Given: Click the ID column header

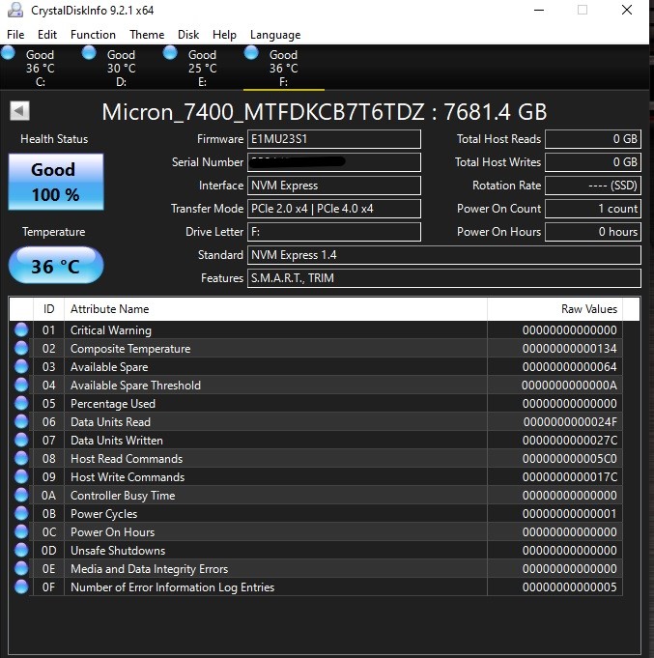Looking at the screenshot, I should click(48, 309).
